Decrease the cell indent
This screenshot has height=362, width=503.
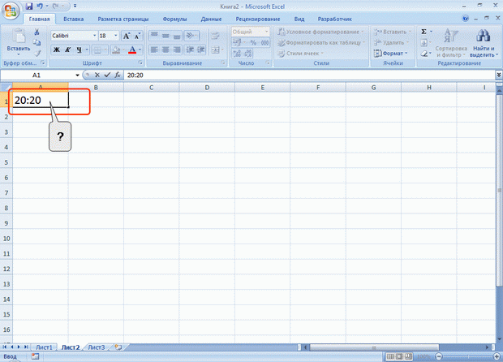190,50
